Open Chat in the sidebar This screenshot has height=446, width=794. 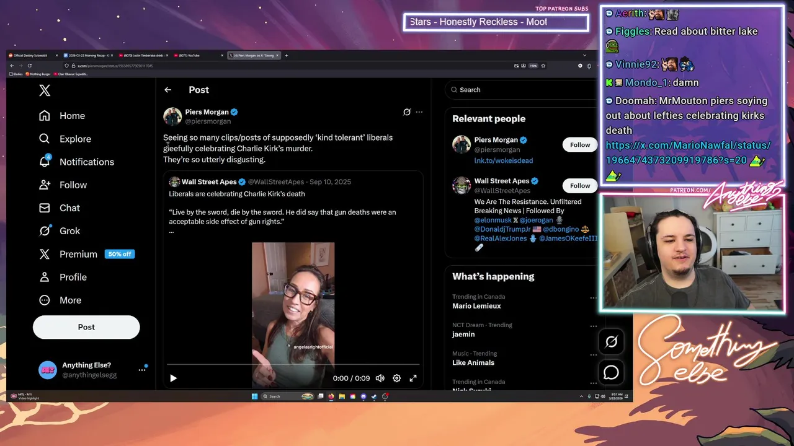(x=60, y=208)
